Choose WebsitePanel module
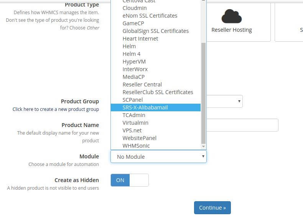Image resolution: width=303 pixels, height=223 pixels. click(156, 138)
